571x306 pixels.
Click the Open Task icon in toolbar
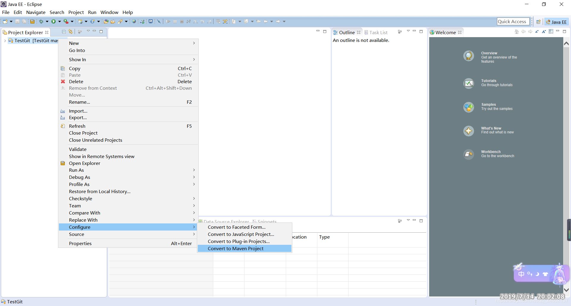point(113,21)
